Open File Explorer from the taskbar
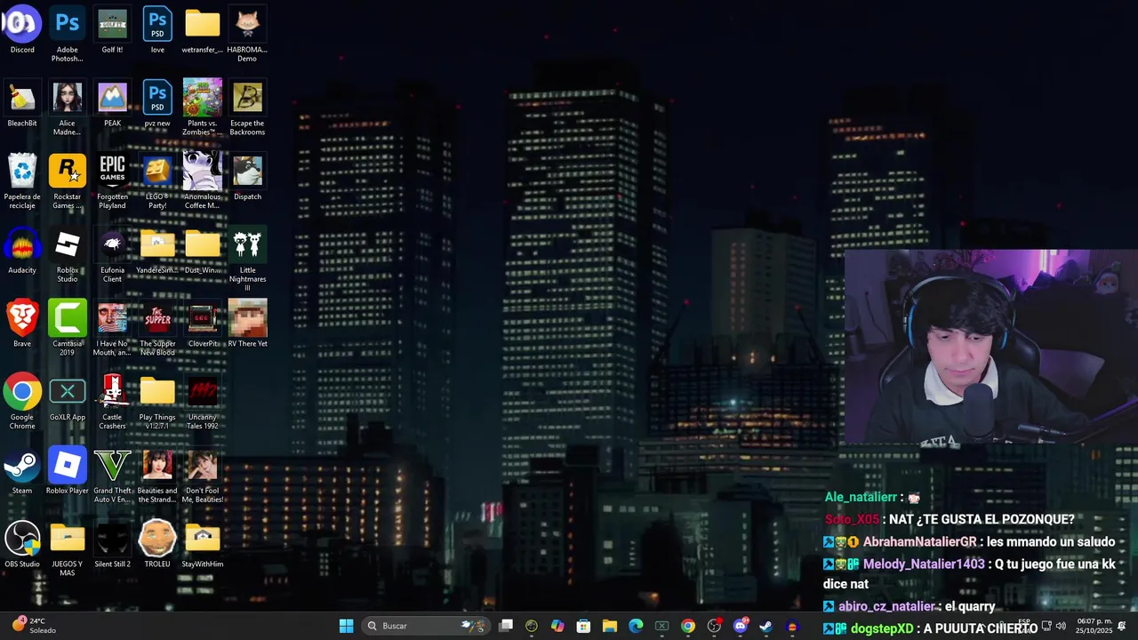 (609, 626)
